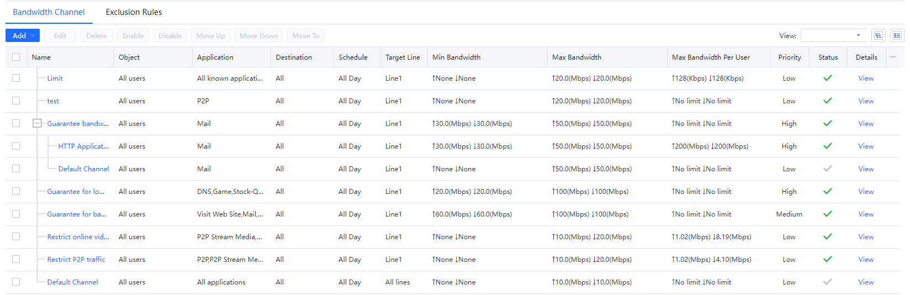Open the column options ellipsis icon

click(x=892, y=57)
